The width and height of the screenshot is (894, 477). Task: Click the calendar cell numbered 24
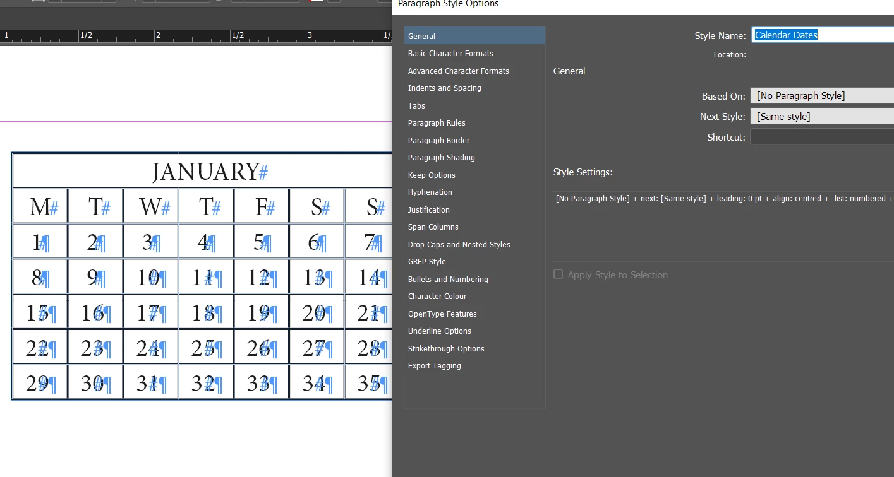point(151,347)
